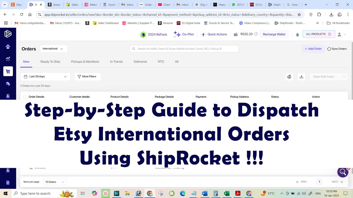Image resolution: width=353 pixels, height=198 pixels.
Task: Open the Chrome apps grid icon
Action: pyautogui.click(x=6, y=23)
